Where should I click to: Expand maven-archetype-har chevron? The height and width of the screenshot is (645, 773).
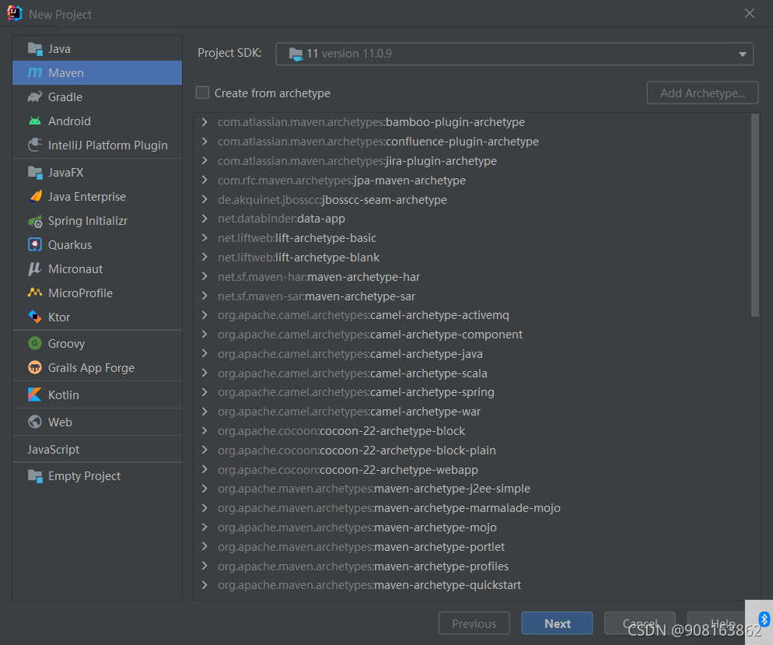pyautogui.click(x=205, y=277)
